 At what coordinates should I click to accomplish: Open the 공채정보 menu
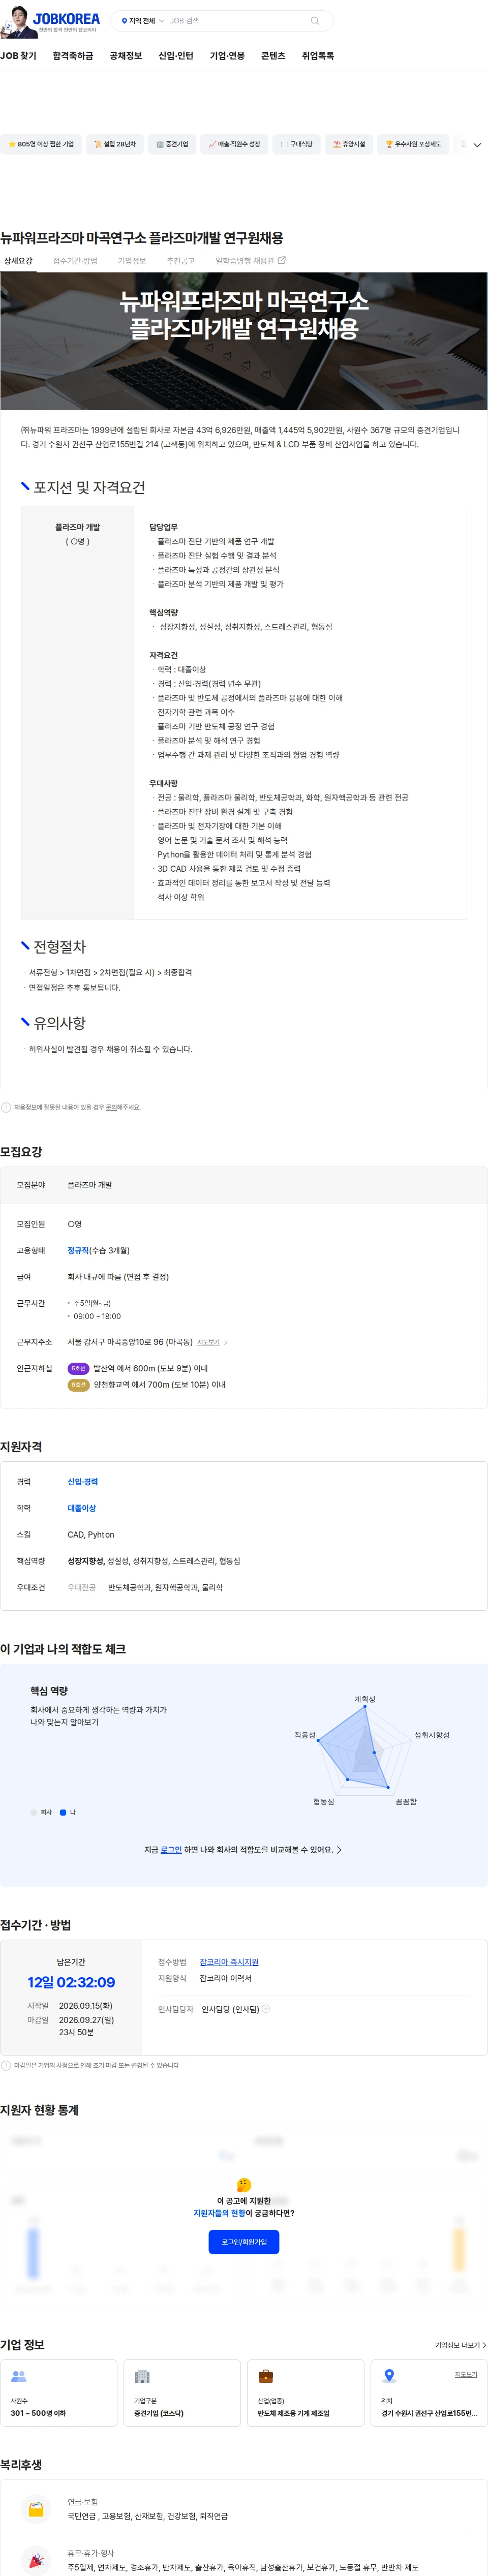126,56
